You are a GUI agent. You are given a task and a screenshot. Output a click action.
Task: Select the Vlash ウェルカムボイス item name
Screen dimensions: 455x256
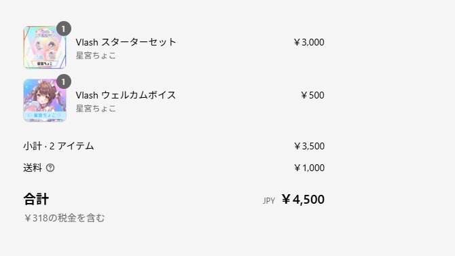[x=126, y=95]
